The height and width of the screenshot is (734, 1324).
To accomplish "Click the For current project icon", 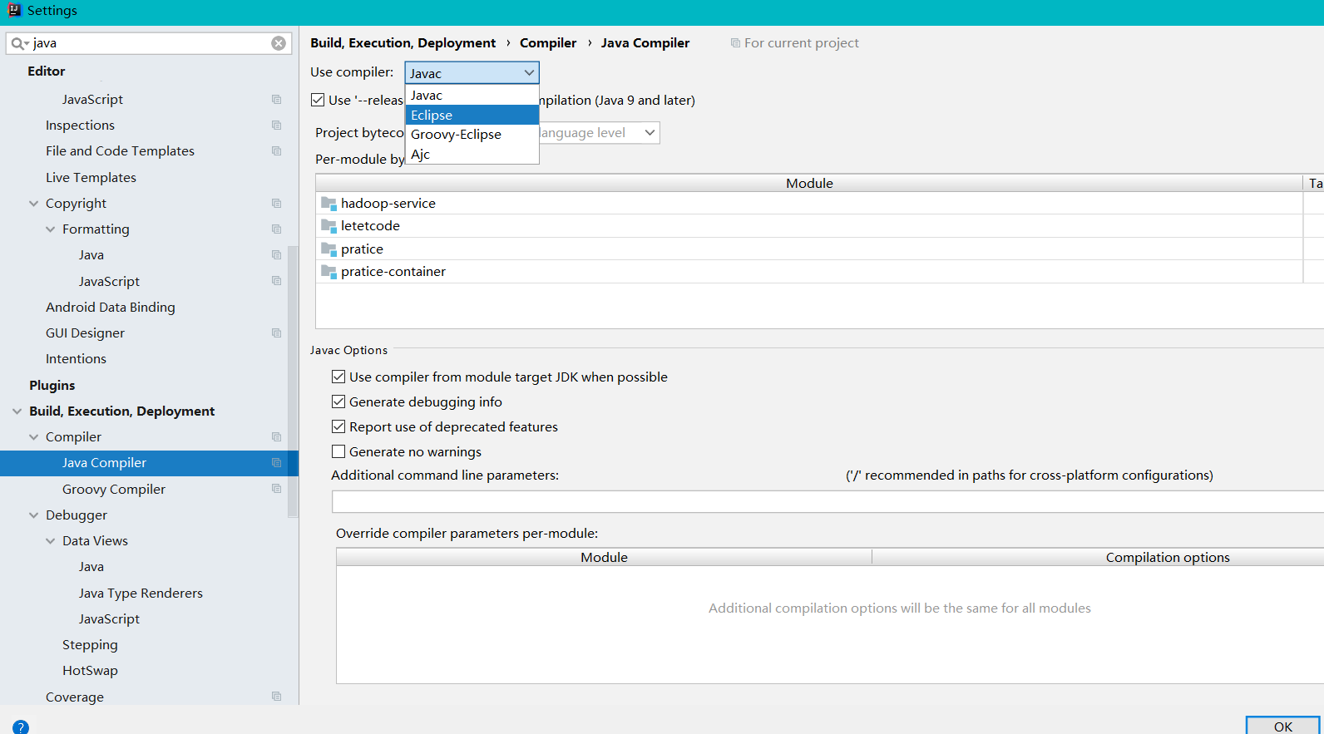I will click(735, 42).
